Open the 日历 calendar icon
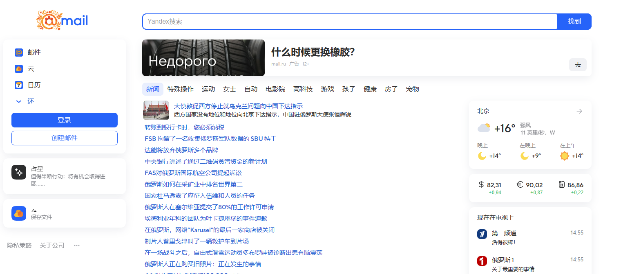The height and width of the screenshot is (274, 621). tap(18, 85)
